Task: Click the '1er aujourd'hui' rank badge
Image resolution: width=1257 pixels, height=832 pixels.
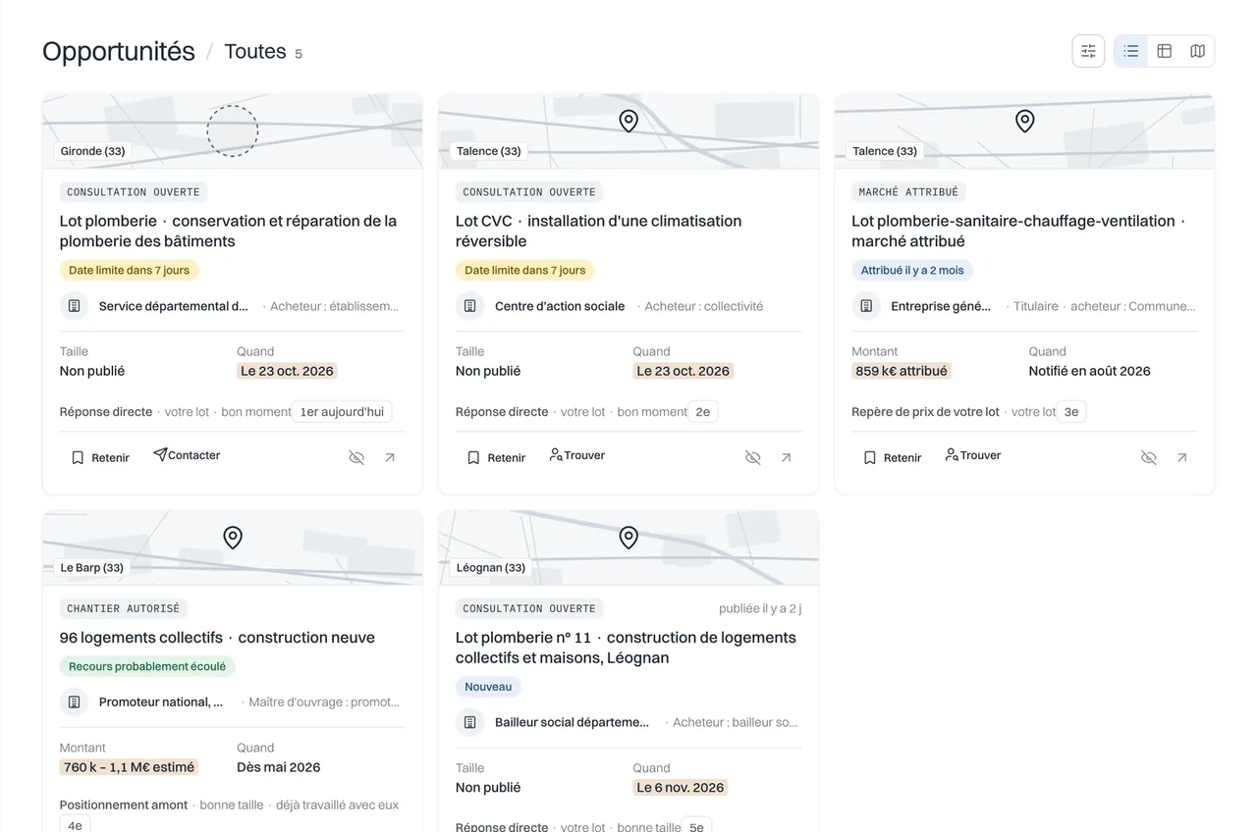Action: click(x=342, y=412)
